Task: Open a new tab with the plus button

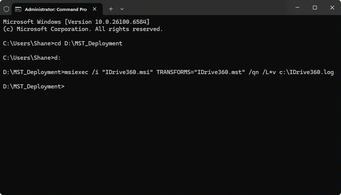Action: pyautogui.click(x=111, y=9)
